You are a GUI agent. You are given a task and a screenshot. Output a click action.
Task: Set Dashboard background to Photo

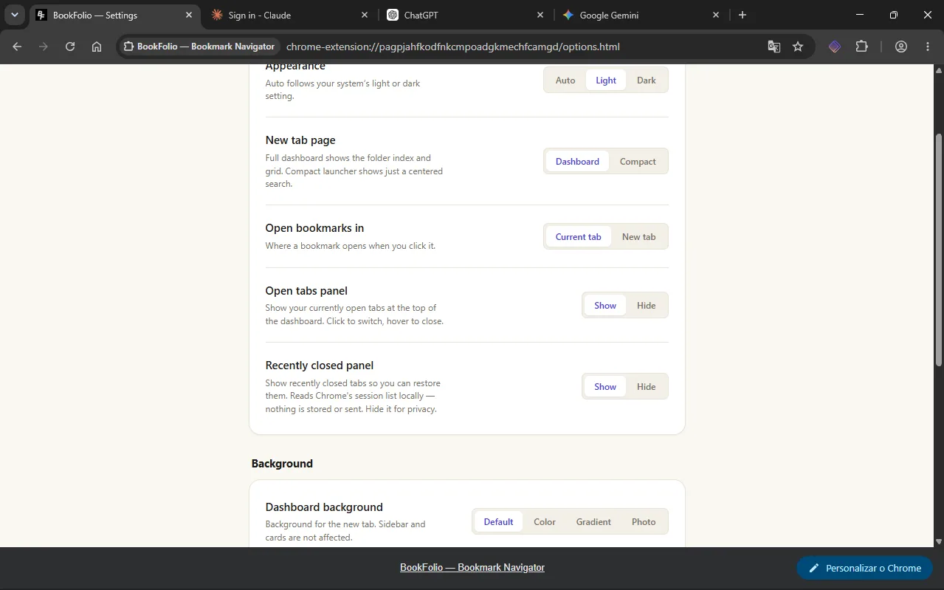point(644,522)
